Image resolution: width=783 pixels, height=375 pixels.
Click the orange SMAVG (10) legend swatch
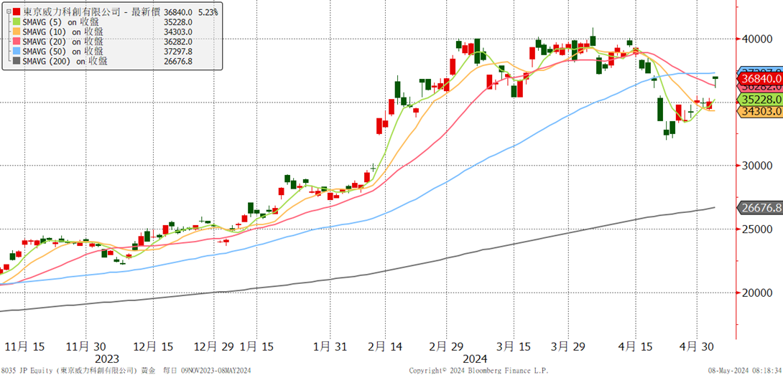click(17, 32)
